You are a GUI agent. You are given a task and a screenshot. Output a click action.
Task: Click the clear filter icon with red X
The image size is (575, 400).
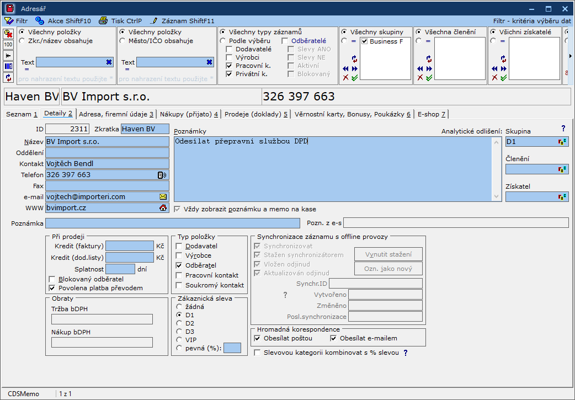[x=8, y=34]
